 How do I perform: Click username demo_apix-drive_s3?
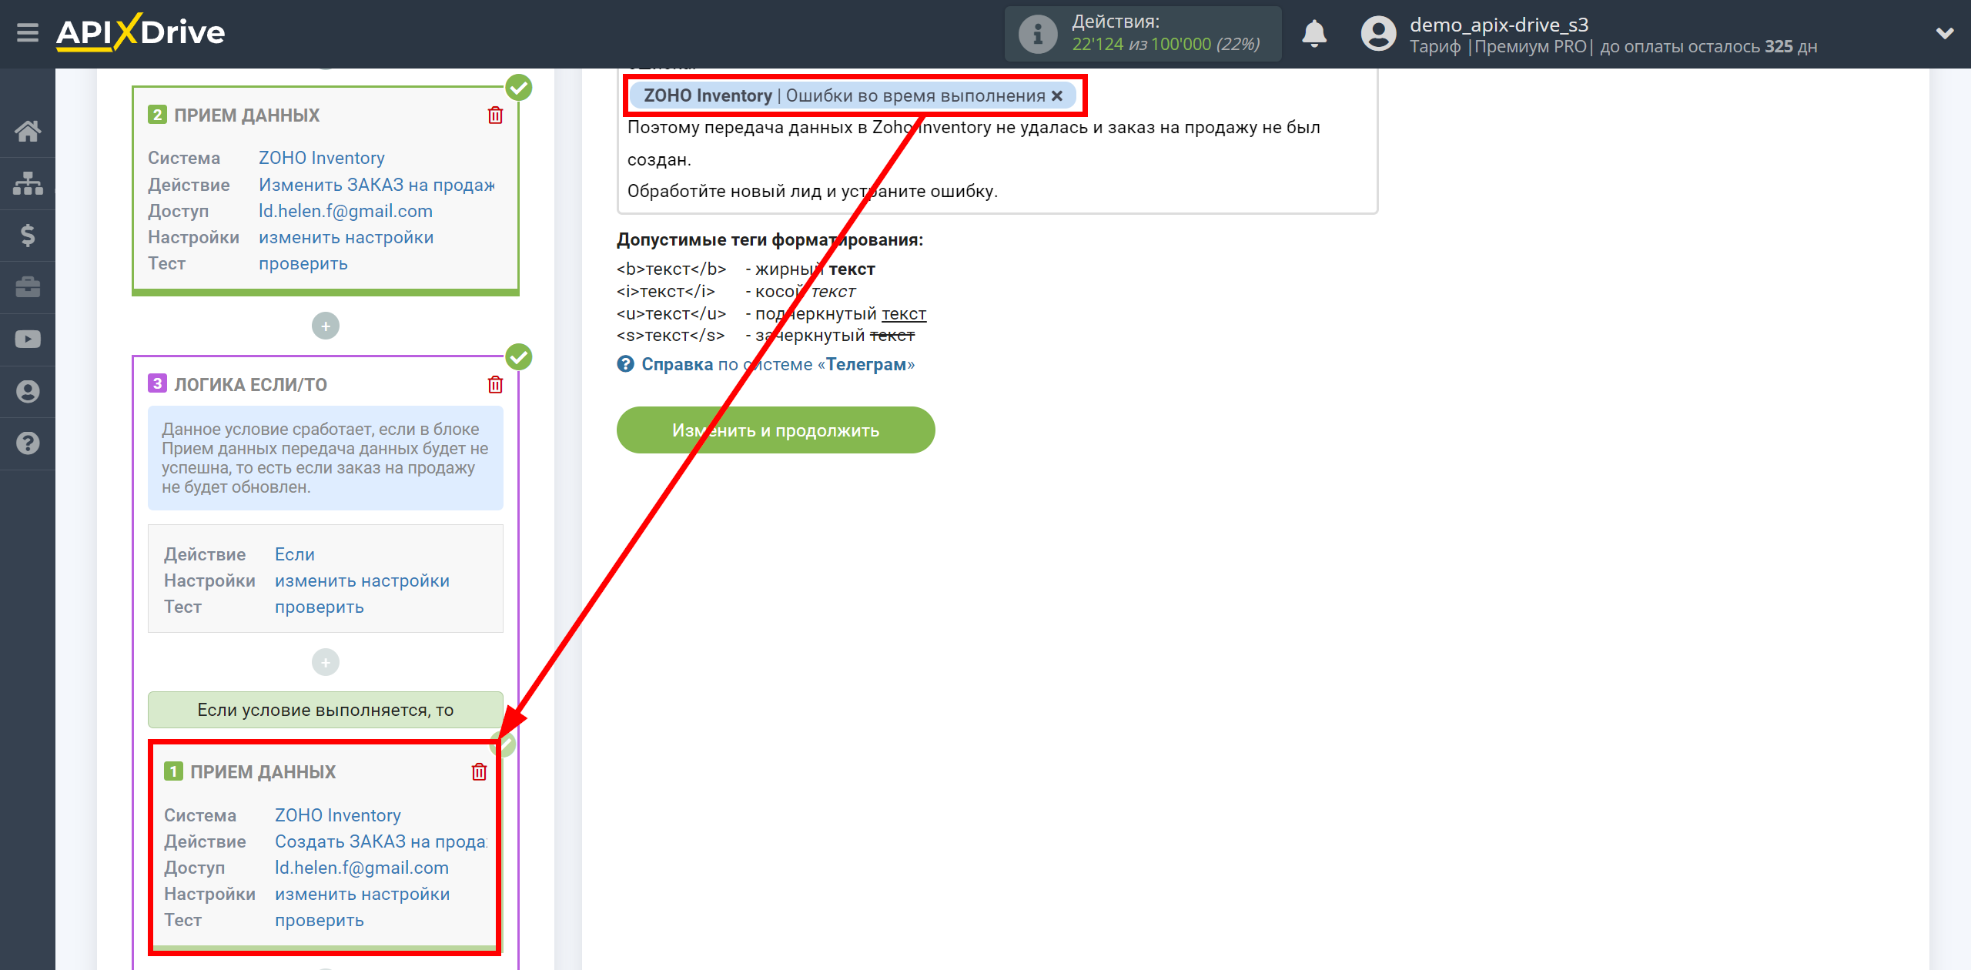click(1499, 25)
